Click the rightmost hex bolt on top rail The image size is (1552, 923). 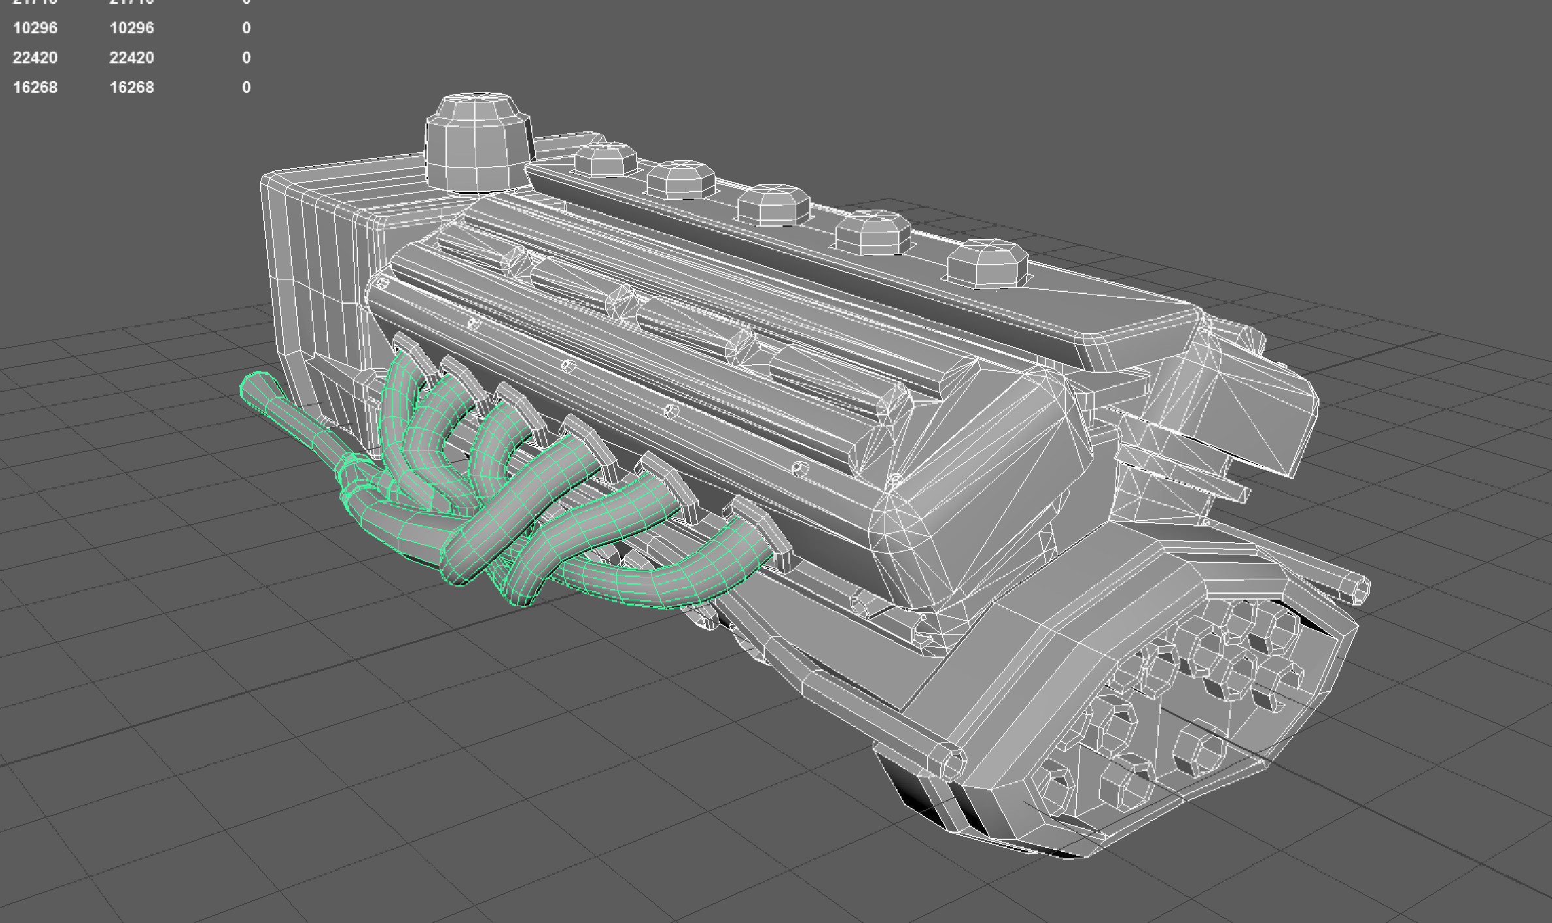(x=987, y=264)
